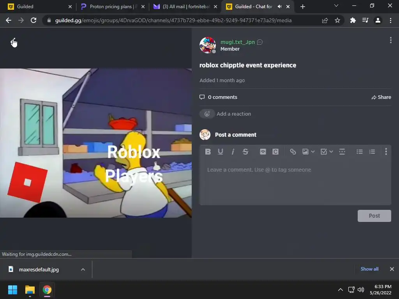Insert a hyperlink in the comment

point(293,152)
